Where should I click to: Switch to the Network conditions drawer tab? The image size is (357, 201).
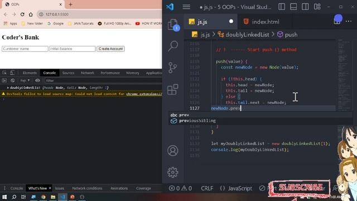(87, 189)
